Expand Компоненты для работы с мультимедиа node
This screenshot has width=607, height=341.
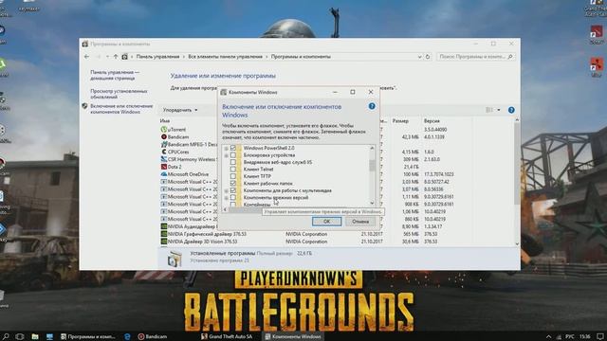pyautogui.click(x=226, y=191)
